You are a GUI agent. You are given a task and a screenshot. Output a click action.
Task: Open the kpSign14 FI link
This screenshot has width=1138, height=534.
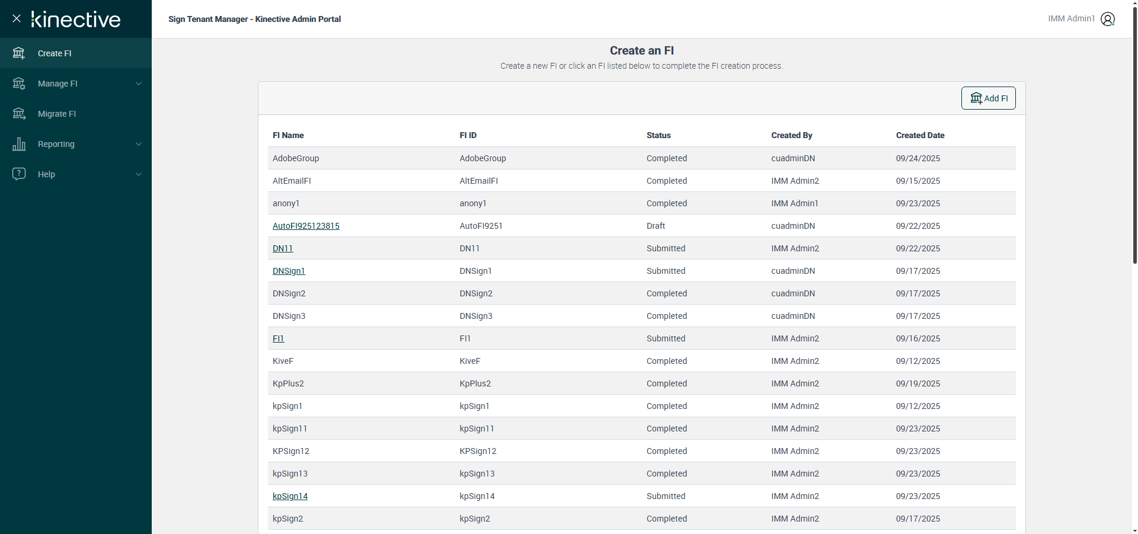click(290, 496)
